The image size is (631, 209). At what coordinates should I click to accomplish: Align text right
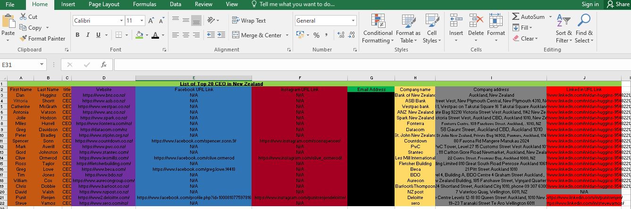(196, 35)
